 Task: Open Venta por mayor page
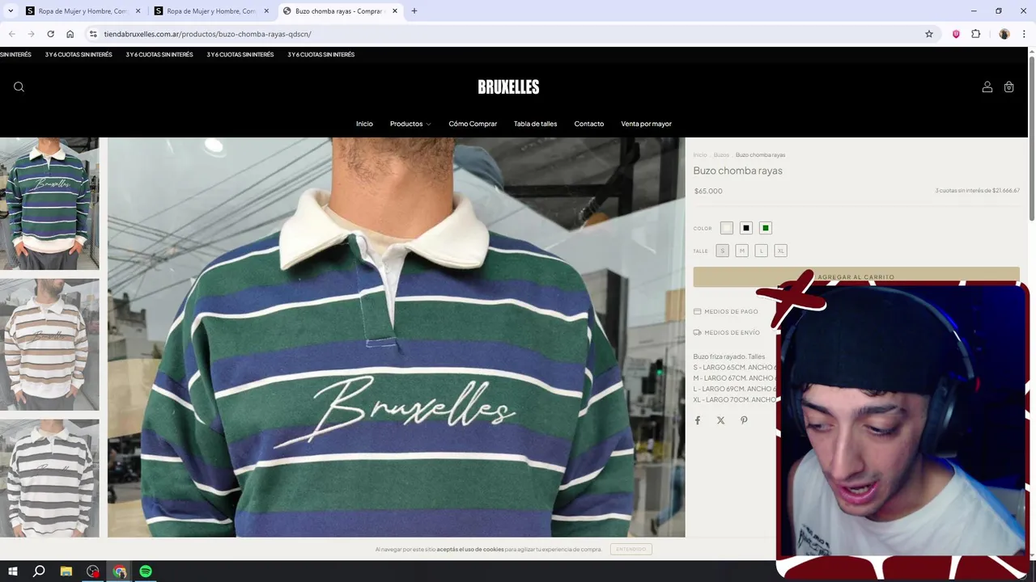point(646,124)
